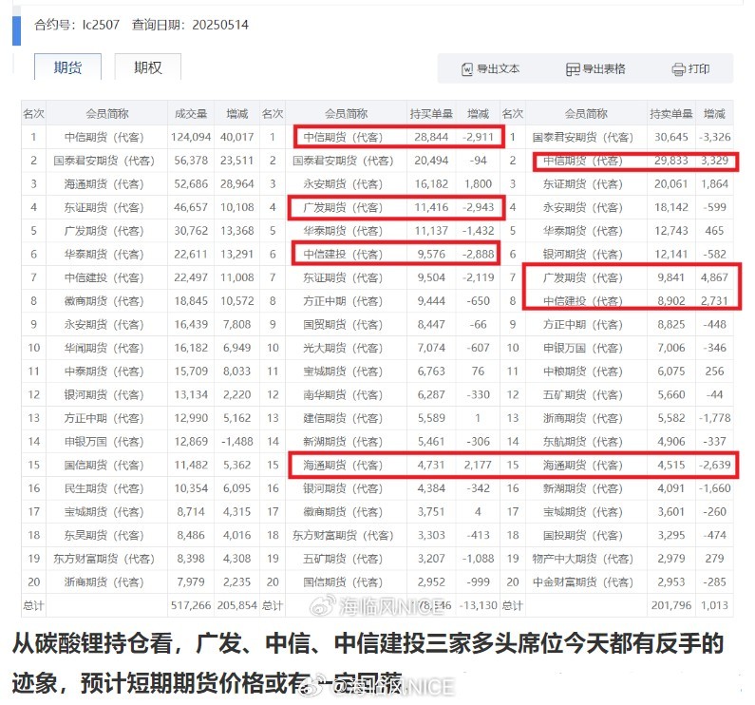Viewport: 755px width, 705px height.
Task: Click the 打印 print button
Action: point(690,69)
